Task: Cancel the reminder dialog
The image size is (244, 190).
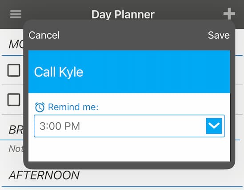Action: [44, 35]
